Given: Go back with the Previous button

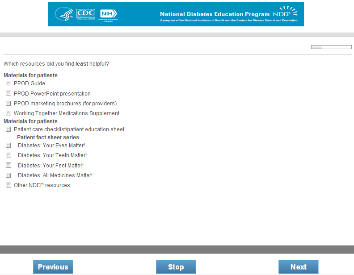Looking at the screenshot, I should [x=53, y=267].
